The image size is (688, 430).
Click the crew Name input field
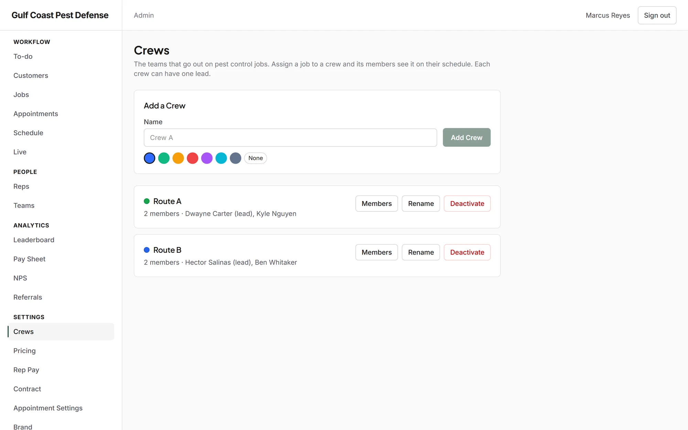290,138
